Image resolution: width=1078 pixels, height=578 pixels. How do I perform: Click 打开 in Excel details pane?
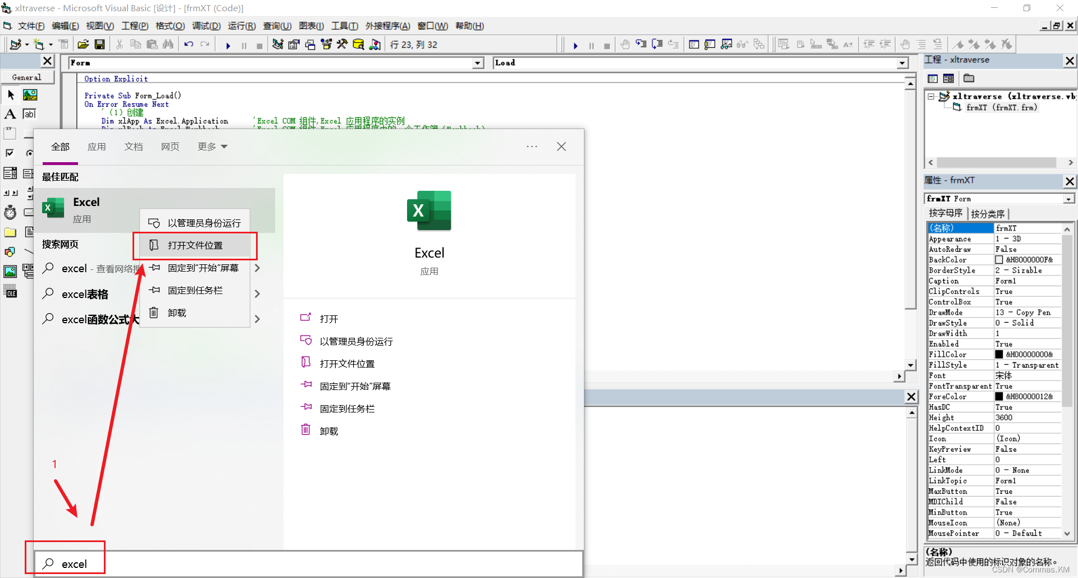coord(329,319)
